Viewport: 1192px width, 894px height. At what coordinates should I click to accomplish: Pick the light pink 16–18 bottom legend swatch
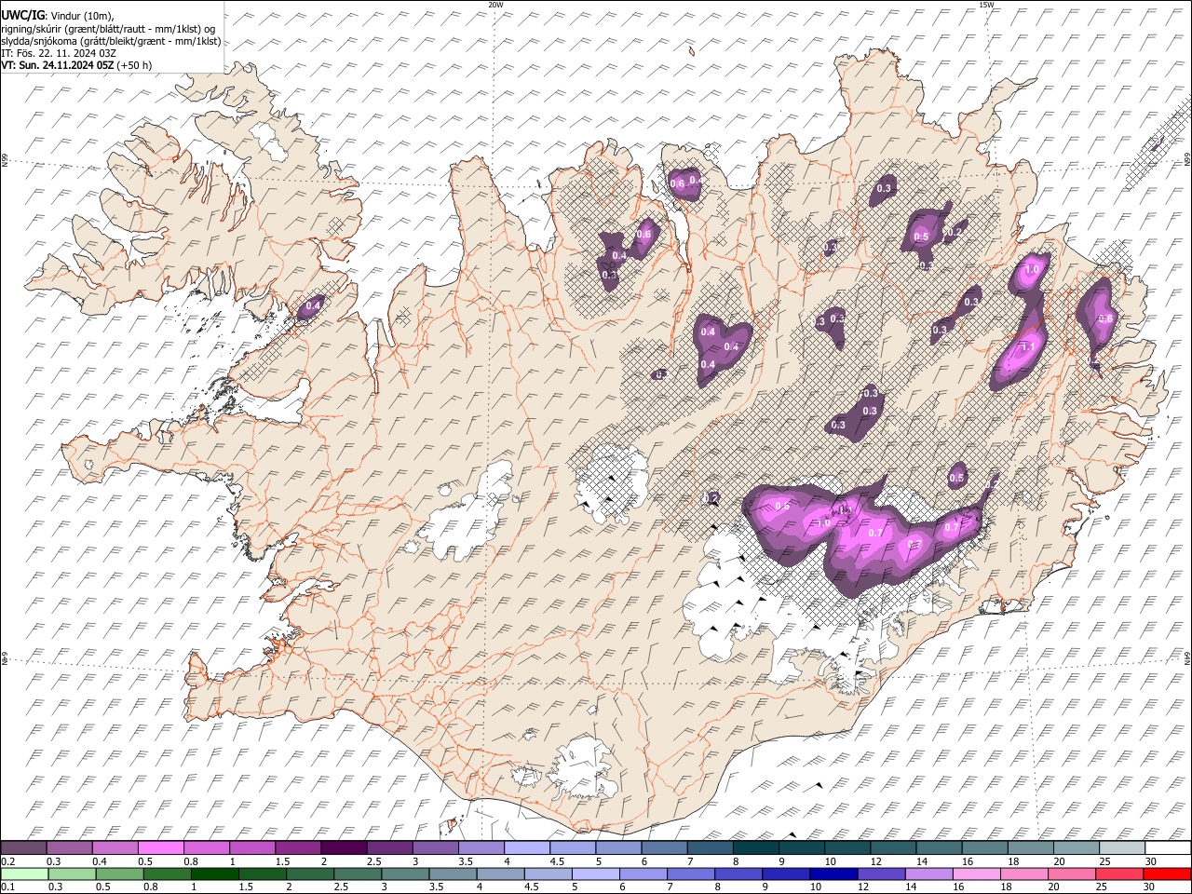click(977, 874)
